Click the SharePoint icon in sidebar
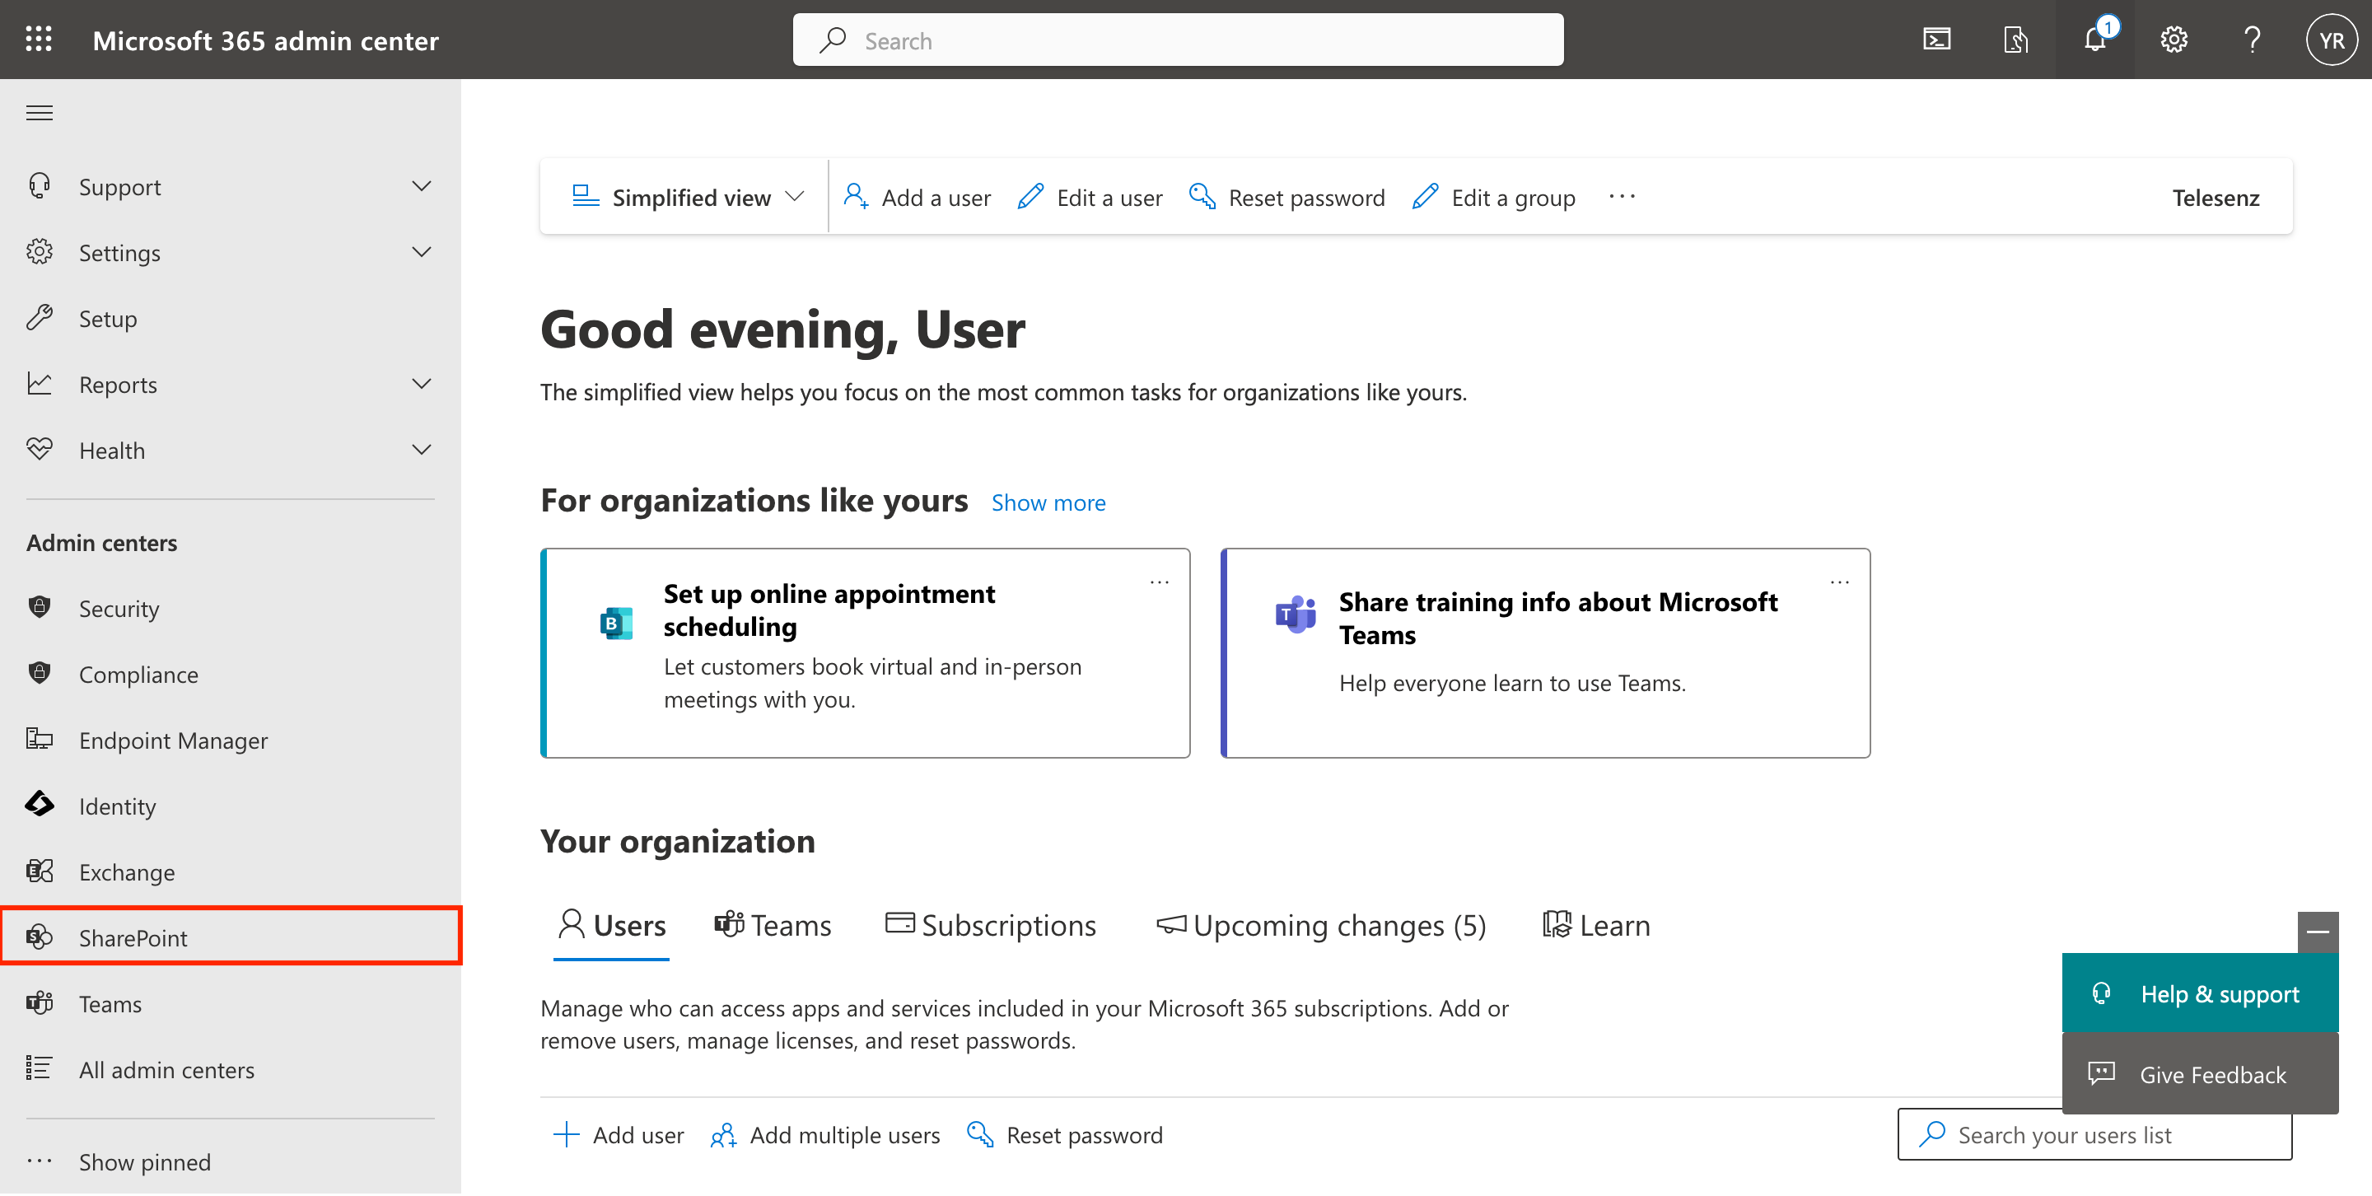 (x=39, y=937)
